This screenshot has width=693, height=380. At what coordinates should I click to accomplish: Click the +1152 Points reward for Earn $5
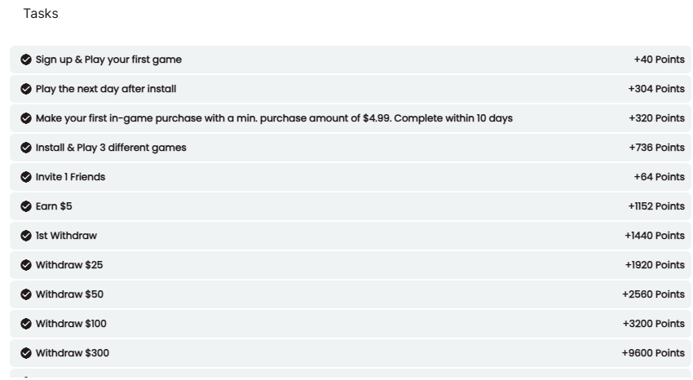point(656,206)
